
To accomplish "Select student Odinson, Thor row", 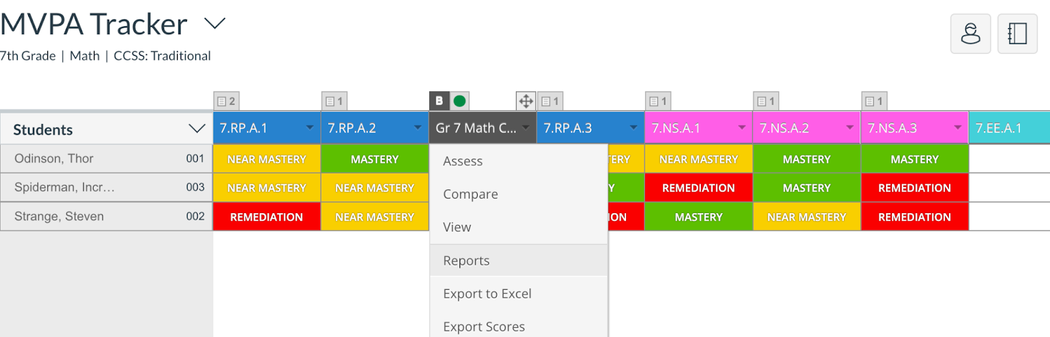I will coord(106,159).
